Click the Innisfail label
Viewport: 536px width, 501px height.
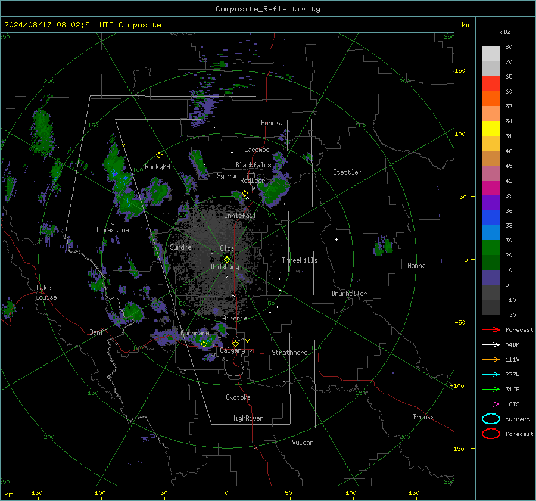click(x=240, y=216)
